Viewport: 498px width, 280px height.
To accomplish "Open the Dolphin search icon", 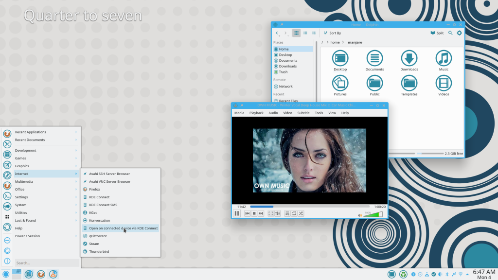I will tap(450, 33).
